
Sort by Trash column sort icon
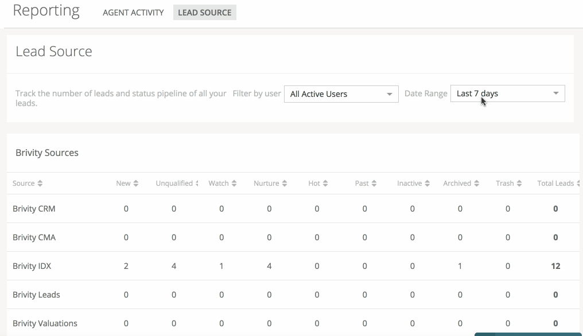point(519,183)
